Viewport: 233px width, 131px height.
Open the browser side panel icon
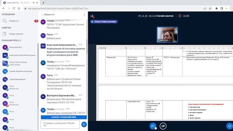point(222,8)
